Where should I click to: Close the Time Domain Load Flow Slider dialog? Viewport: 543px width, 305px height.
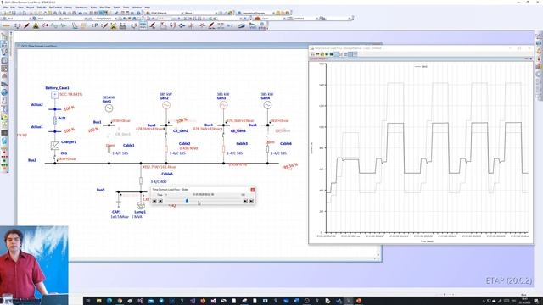[x=253, y=190]
